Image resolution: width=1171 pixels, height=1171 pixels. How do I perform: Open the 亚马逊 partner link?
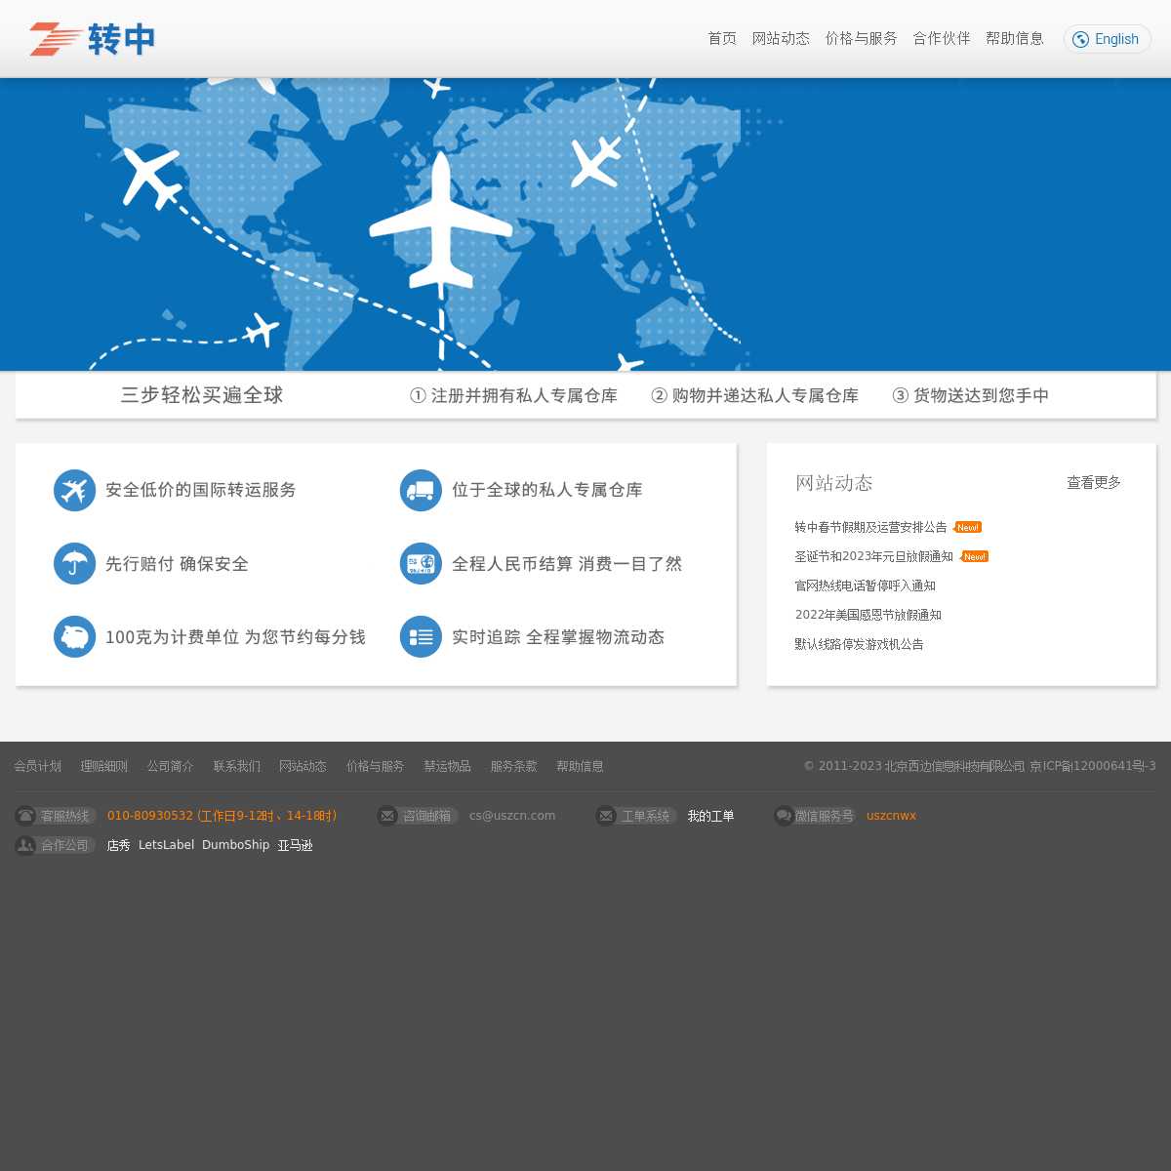tap(295, 845)
